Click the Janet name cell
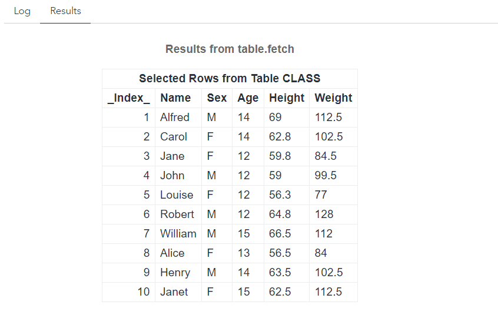 [x=174, y=292]
